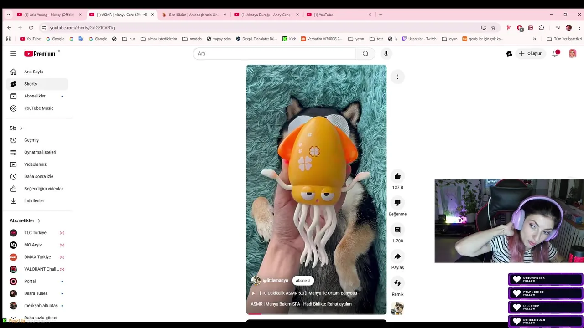The width and height of the screenshot is (584, 328).
Task: Open the browser extensions puzzle icon
Action: point(542,28)
